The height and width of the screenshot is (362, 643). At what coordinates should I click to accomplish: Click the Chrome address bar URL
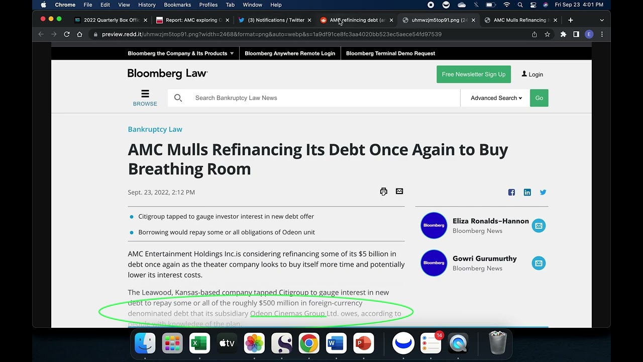[271, 34]
